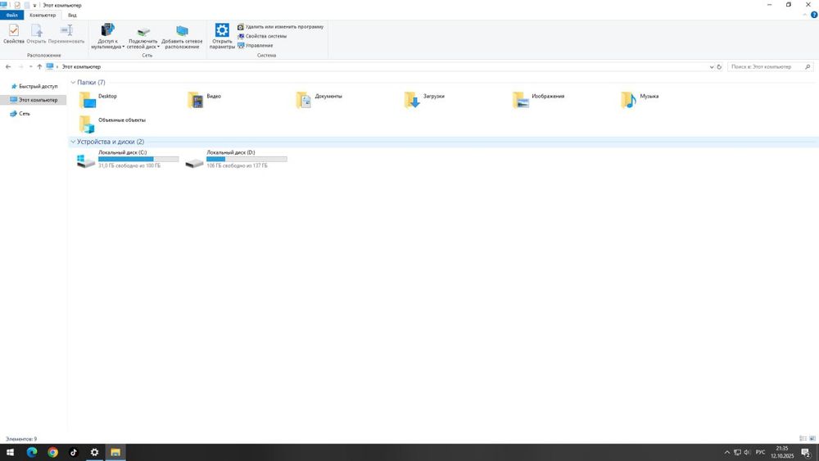Viewport: 819px width, 461px height.
Task: Select Быстрый доступ in navigation pane
Action: 34,86
